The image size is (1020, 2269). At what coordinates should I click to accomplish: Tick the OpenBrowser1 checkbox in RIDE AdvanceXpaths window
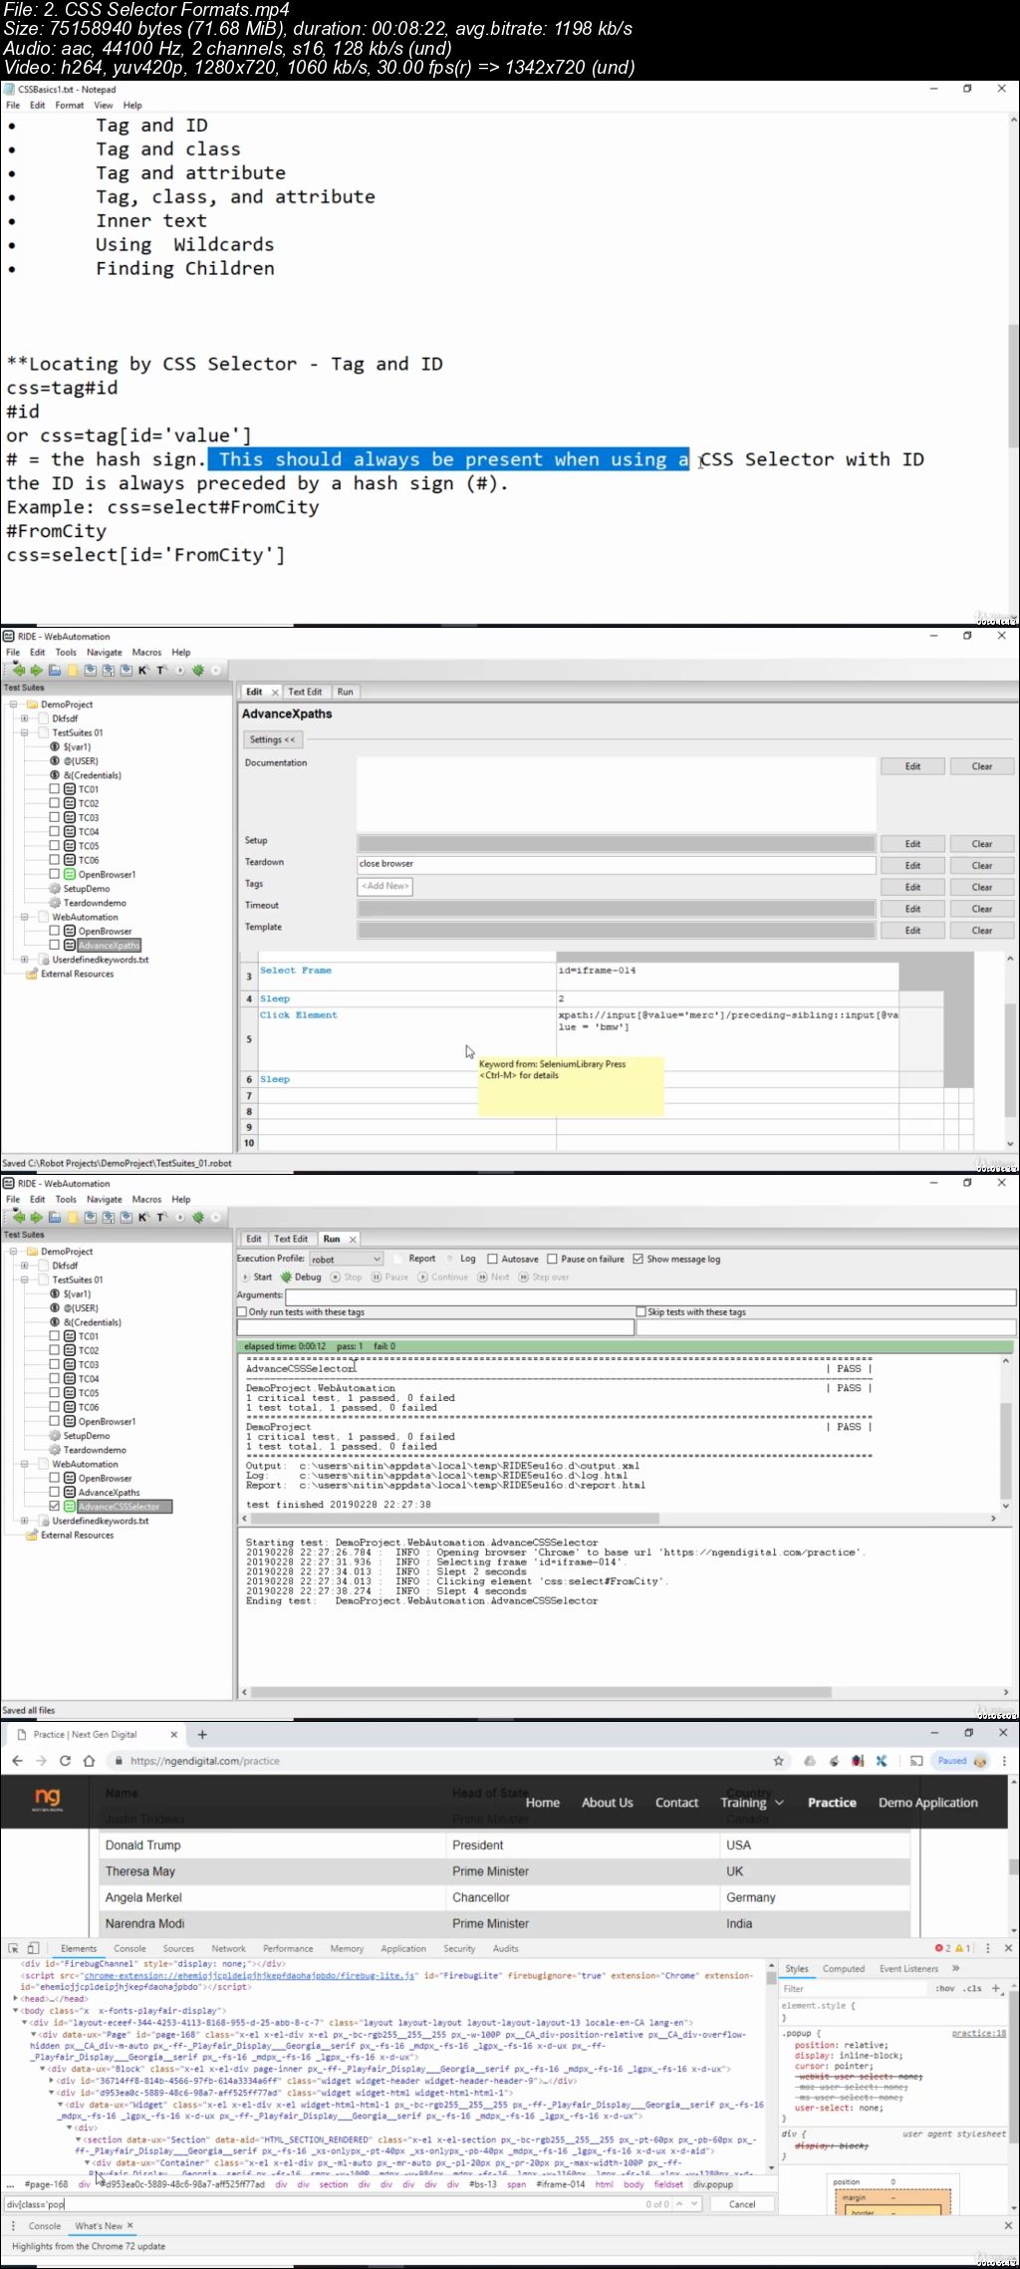(55, 874)
